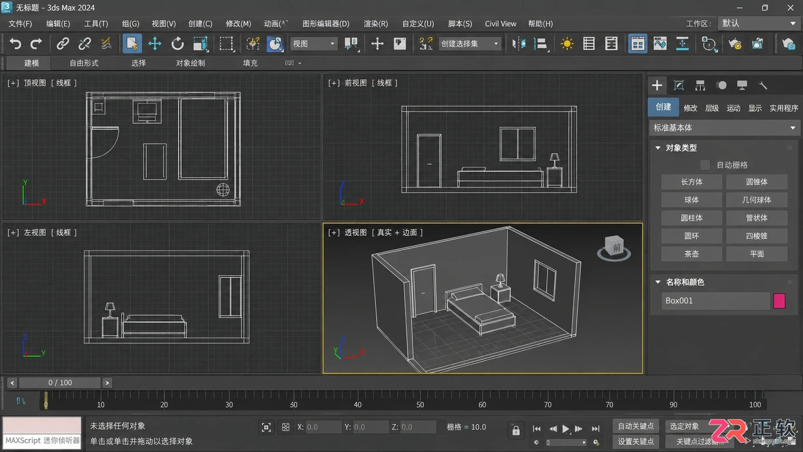The width and height of the screenshot is (803, 452).
Task: Open the Utilities wrench icon tab
Action: 763,85
